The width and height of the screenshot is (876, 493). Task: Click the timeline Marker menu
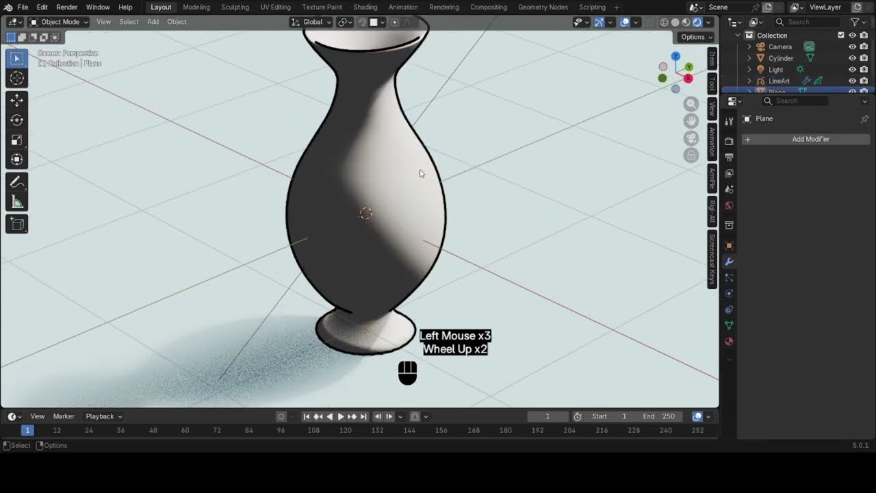coord(64,416)
